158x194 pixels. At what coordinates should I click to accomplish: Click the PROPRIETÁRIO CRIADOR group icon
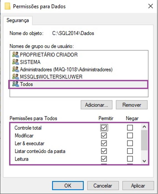pos(16,54)
